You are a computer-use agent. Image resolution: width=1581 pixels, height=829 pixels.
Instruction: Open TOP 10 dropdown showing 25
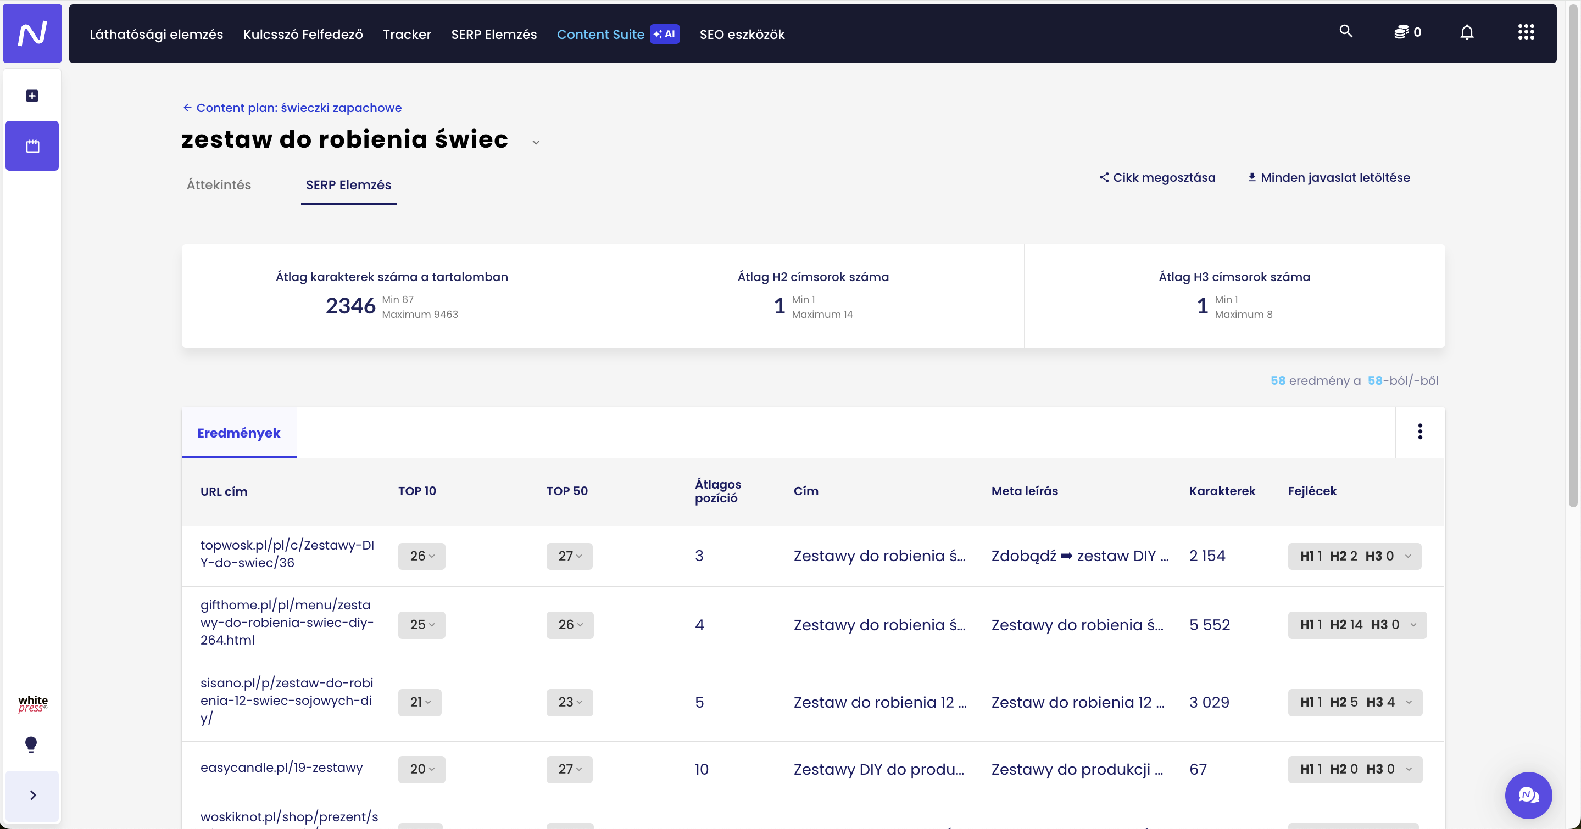tap(422, 625)
